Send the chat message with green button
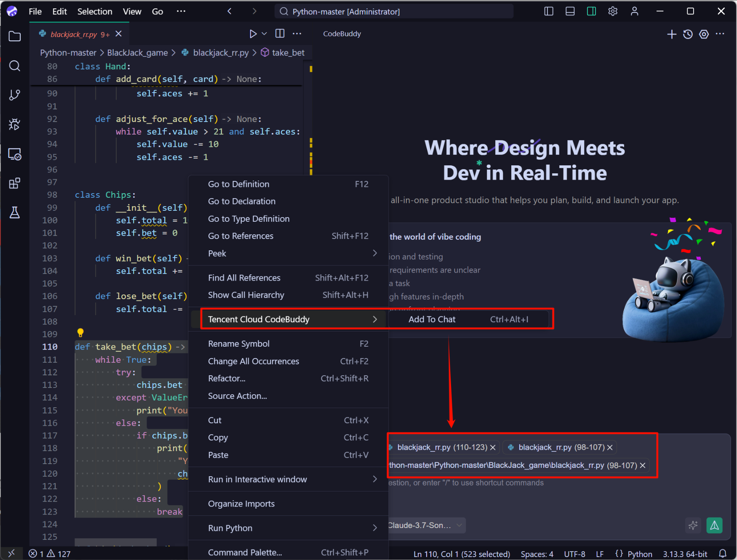This screenshot has height=560, width=737. 714,525
